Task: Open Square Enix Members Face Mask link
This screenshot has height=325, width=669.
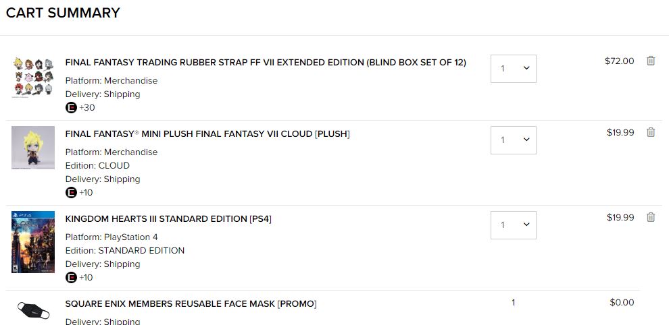Action: pyautogui.click(x=191, y=303)
